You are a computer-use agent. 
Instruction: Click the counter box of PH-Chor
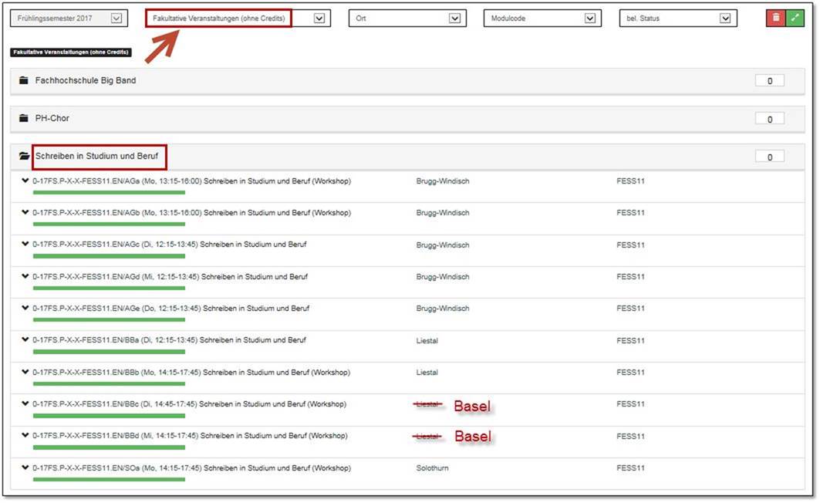769,120
